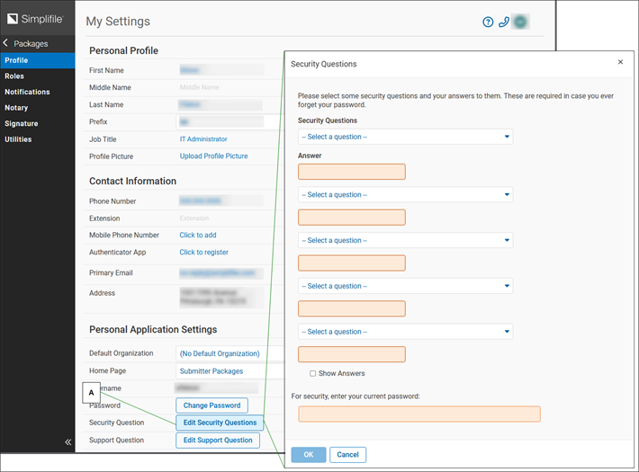Screen dimensions: 639x472
Task: Open the first security question dropdown
Action: point(405,137)
